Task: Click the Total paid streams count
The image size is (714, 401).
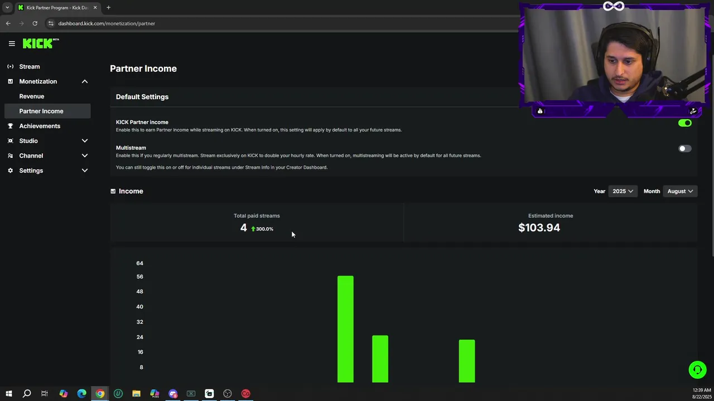Action: point(243,228)
